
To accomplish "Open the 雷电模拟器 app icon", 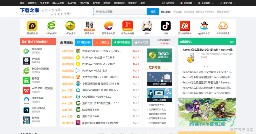I will click(x=32, y=26).
